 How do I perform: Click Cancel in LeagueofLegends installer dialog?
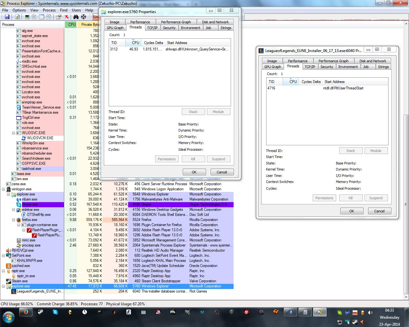click(x=379, y=211)
